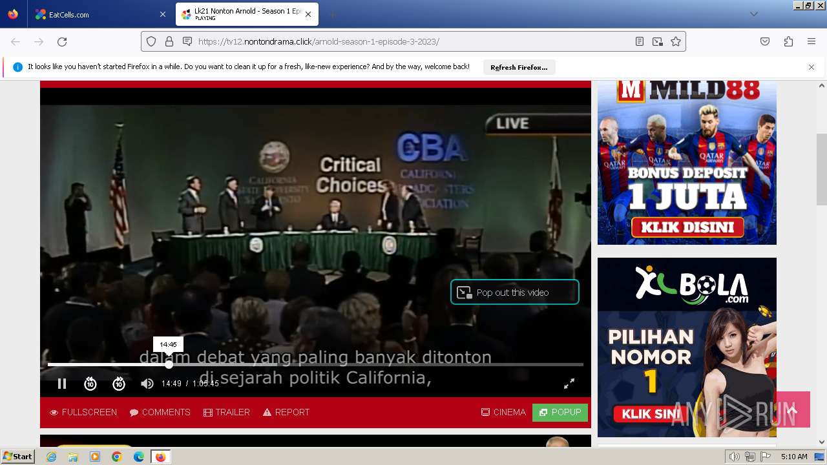Screen dimensions: 827x465
Task: Open the MILD88 bonus deposit ad
Action: tap(687, 163)
